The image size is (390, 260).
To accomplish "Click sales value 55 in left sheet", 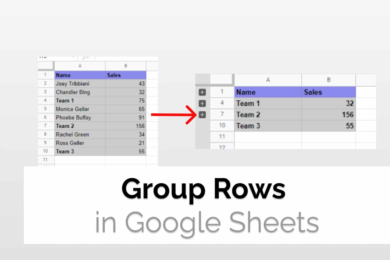I will pyautogui.click(x=126, y=151).
